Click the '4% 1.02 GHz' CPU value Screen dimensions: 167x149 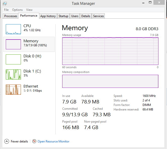[32, 30]
